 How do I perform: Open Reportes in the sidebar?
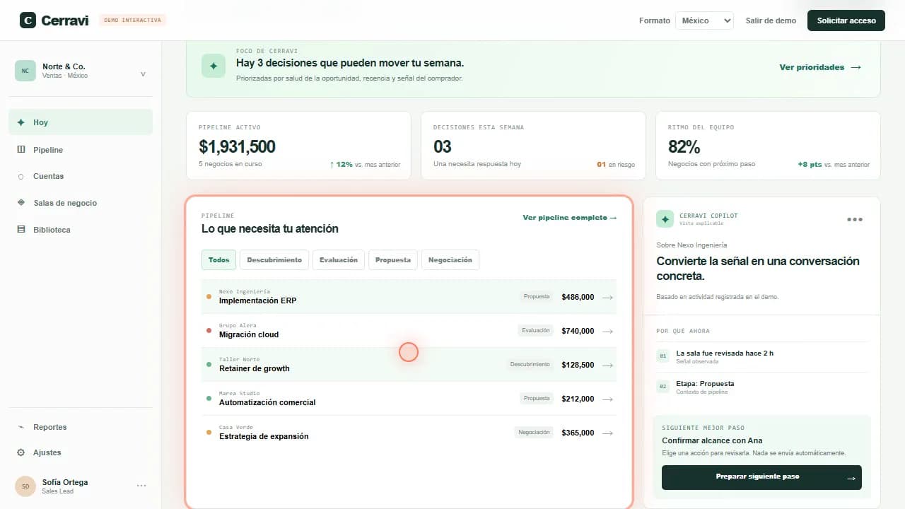coord(81,427)
